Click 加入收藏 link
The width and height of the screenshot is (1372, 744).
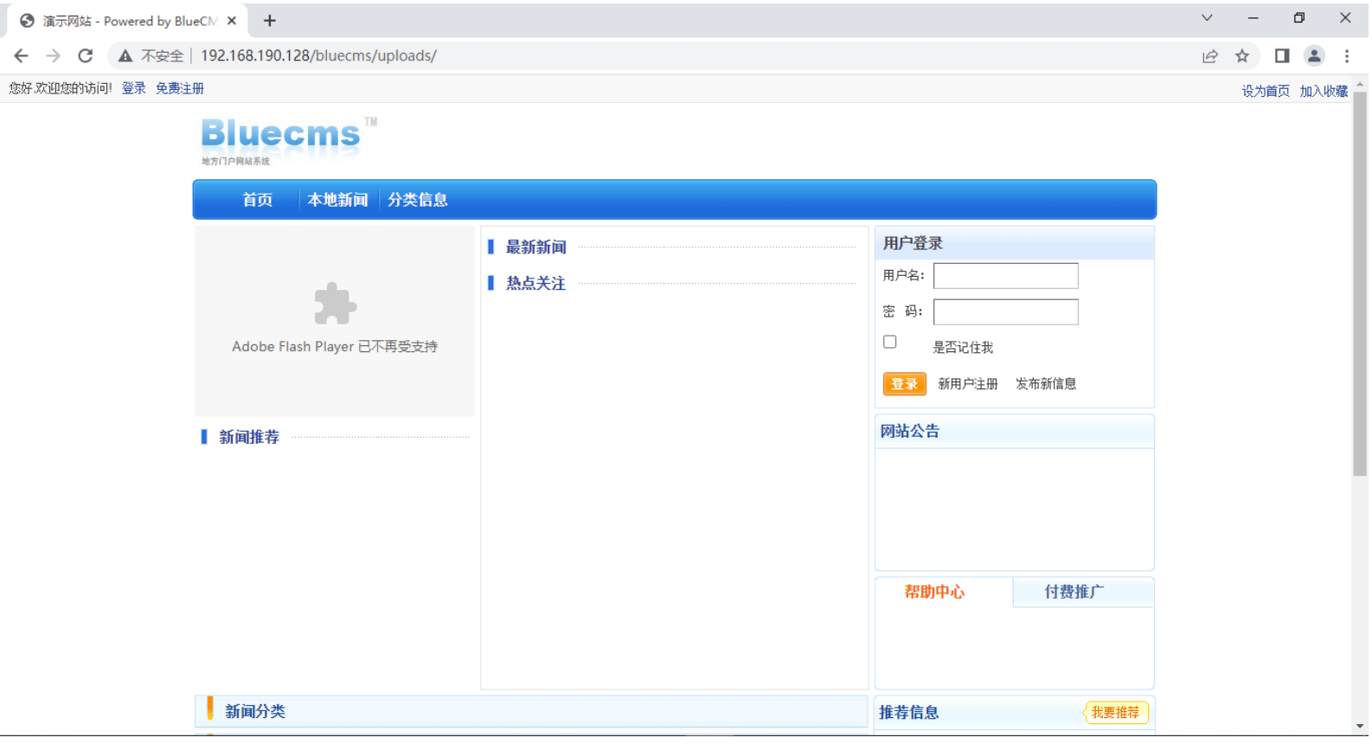tap(1324, 91)
